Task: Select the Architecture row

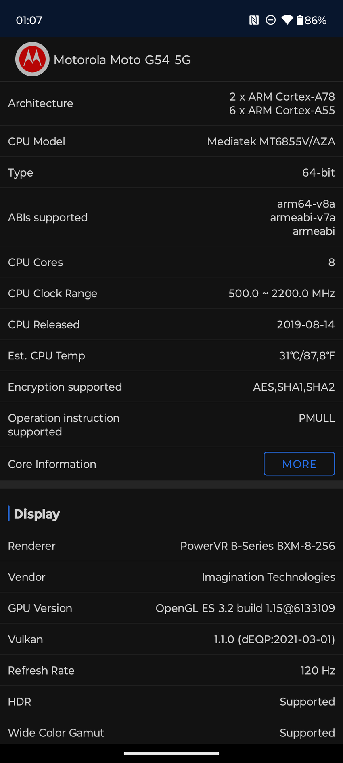Action: pyautogui.click(x=171, y=103)
